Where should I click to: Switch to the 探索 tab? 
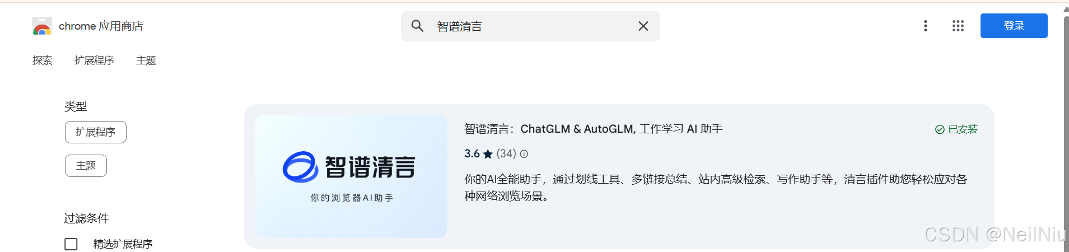43,60
